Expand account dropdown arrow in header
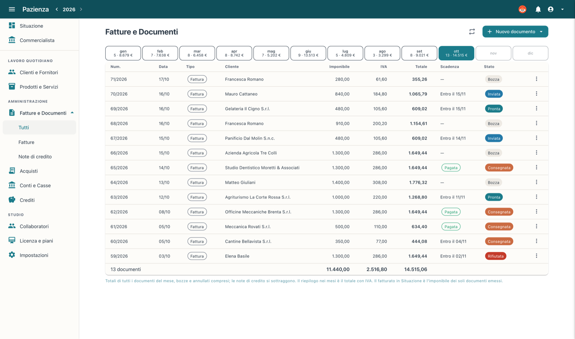This screenshot has height=339, width=575. pos(562,9)
